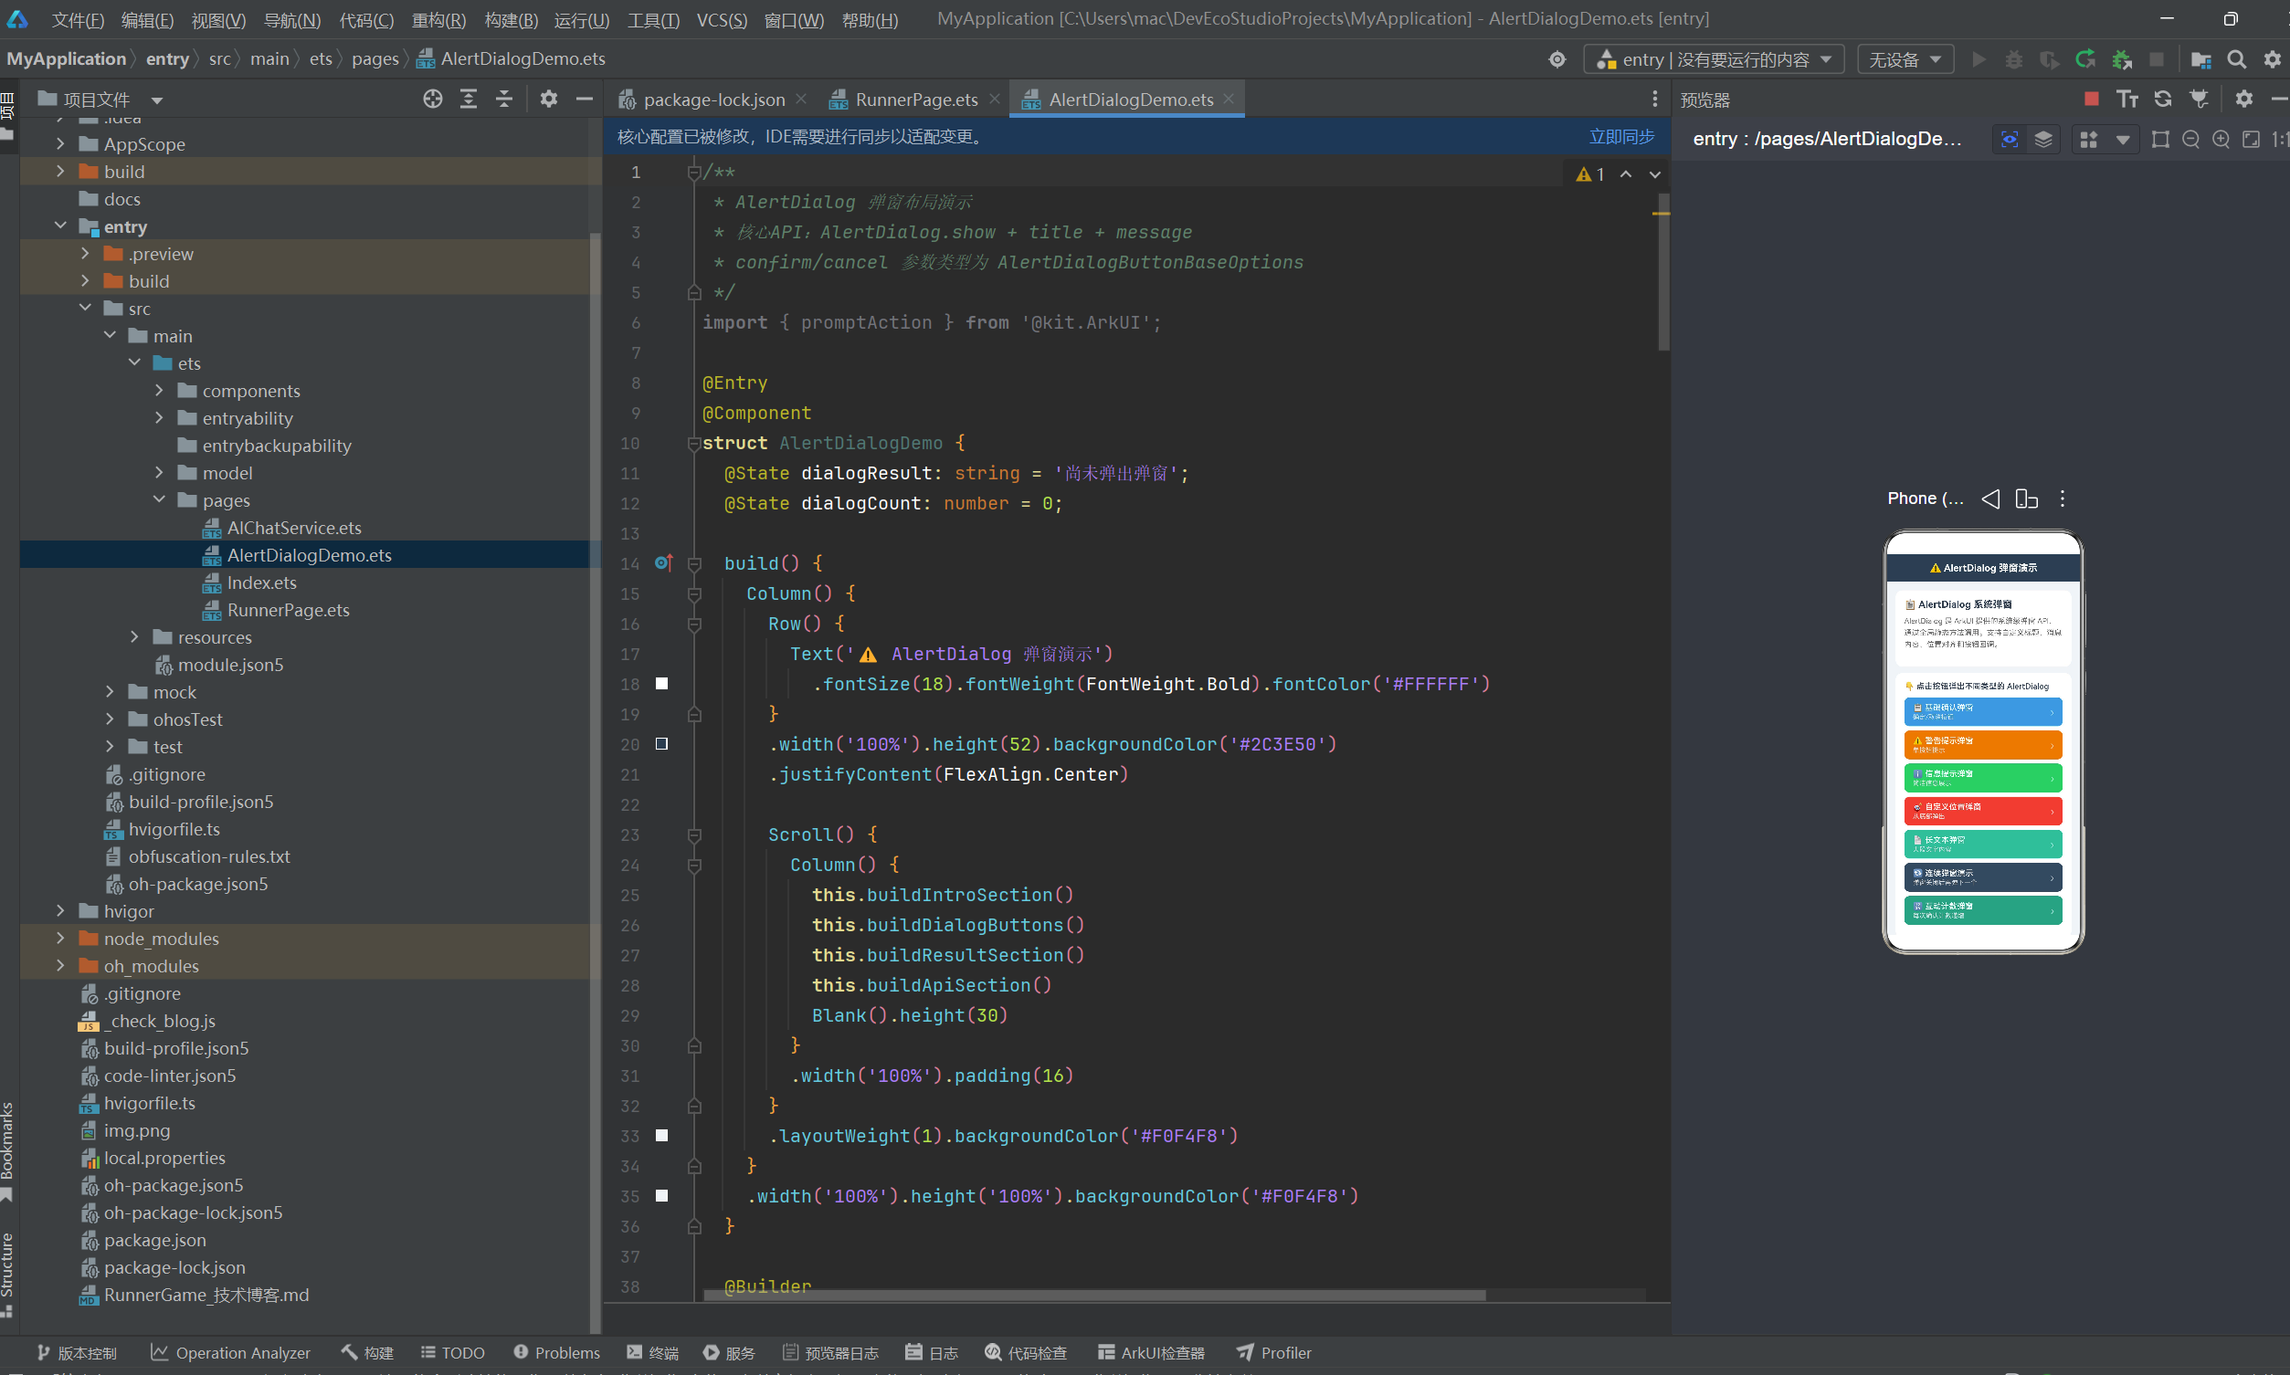Zoom out the preview
Screen dimensions: 2290x1375
(2190, 139)
